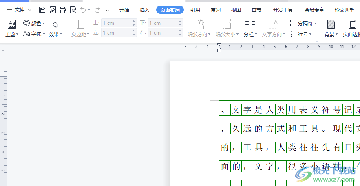Increase the bottom margin 下 with stepper
Image resolution: width=360 pixels, height=186 pixels.
[180, 21]
